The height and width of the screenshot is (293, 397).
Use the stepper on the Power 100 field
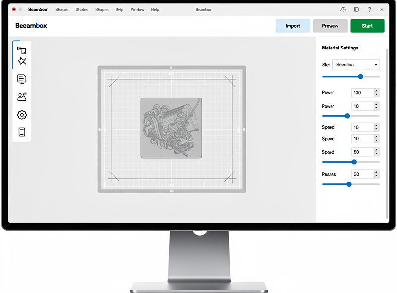click(377, 93)
